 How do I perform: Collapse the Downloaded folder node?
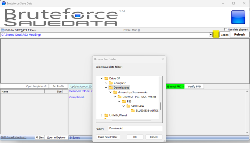point(106,88)
